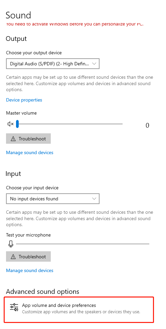The height and width of the screenshot is (329, 166).
Task: Click the microphone test level bar
Action: tap(82, 244)
